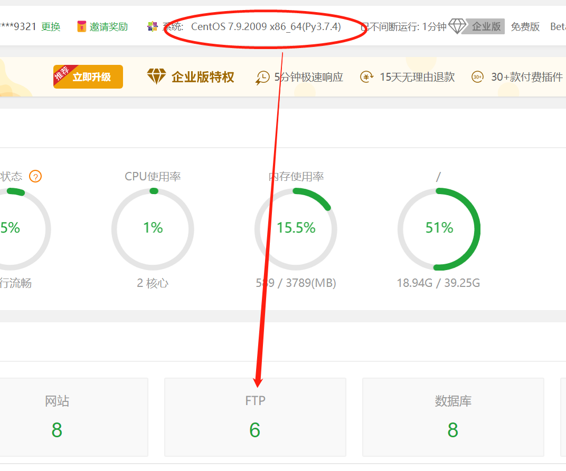
Task: Click the 企业版特权 heading
Action: click(x=203, y=77)
